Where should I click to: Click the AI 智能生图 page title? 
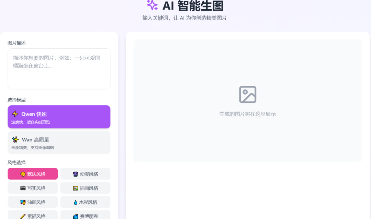193,6
